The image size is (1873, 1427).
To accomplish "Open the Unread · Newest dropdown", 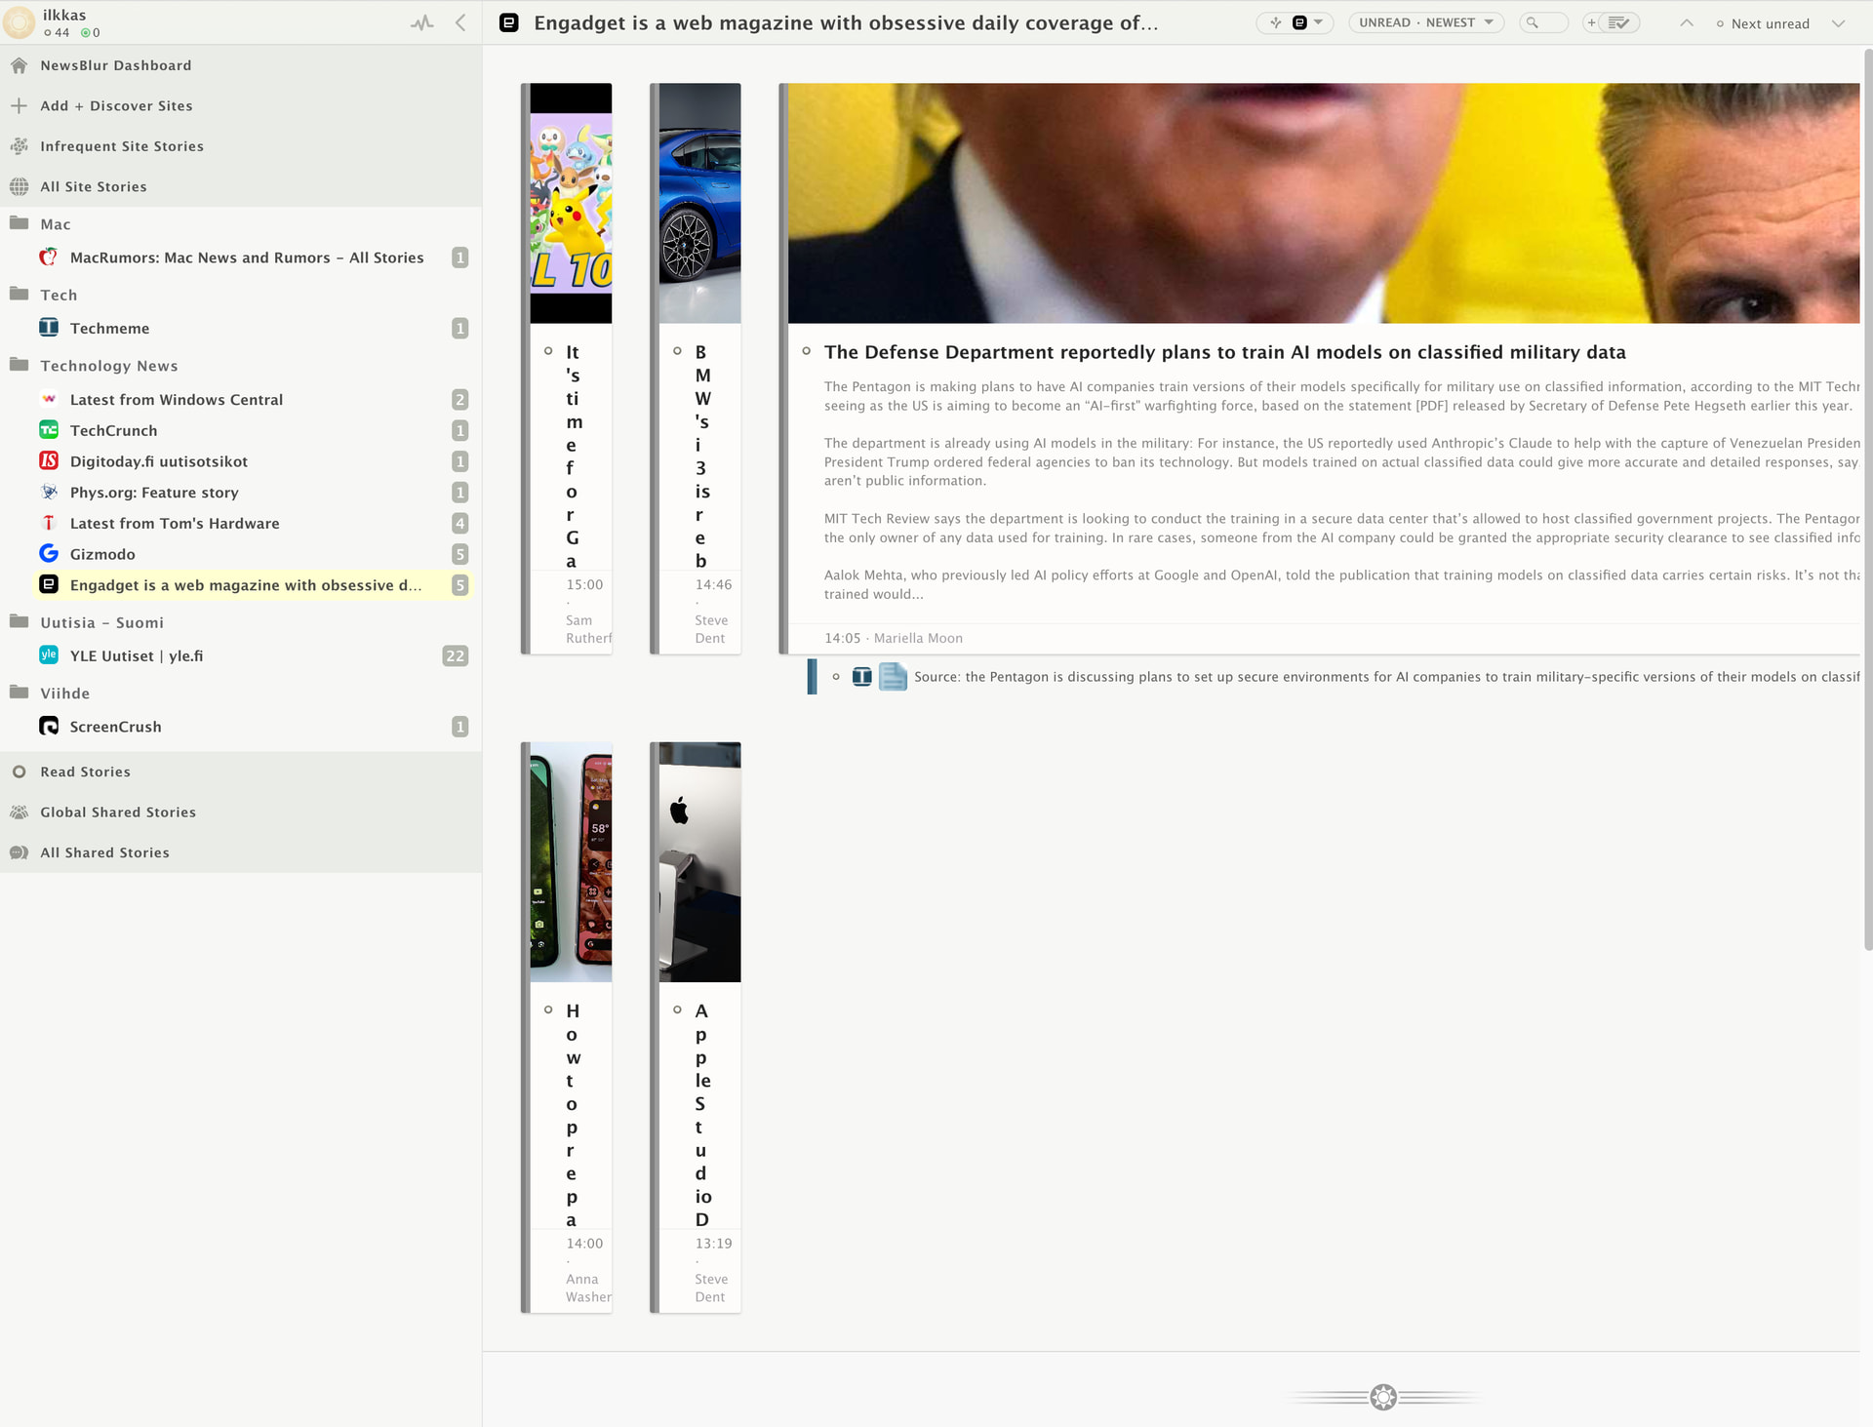I will [x=1425, y=23].
